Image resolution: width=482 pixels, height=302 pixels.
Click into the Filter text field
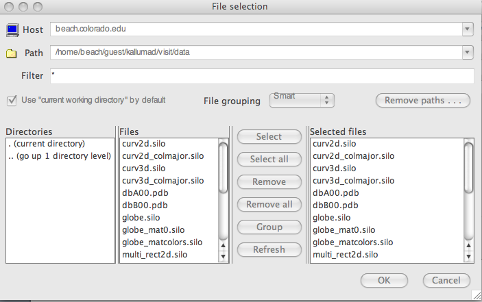click(262, 76)
